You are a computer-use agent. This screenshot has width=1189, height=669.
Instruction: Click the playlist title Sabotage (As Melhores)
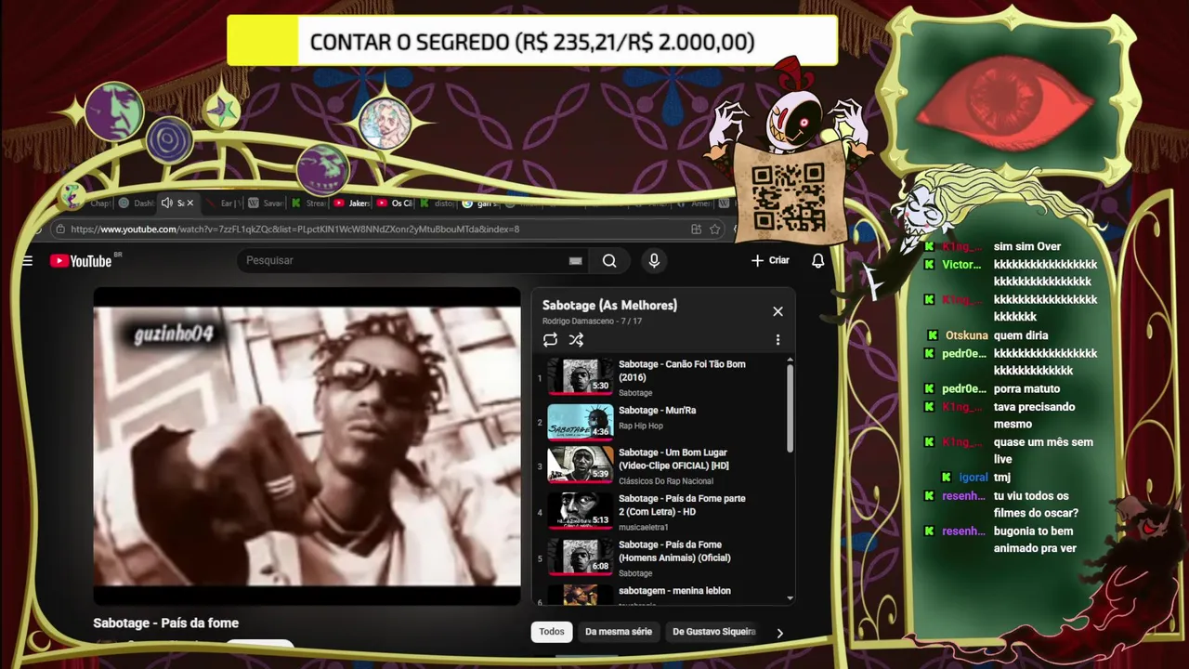pos(609,305)
